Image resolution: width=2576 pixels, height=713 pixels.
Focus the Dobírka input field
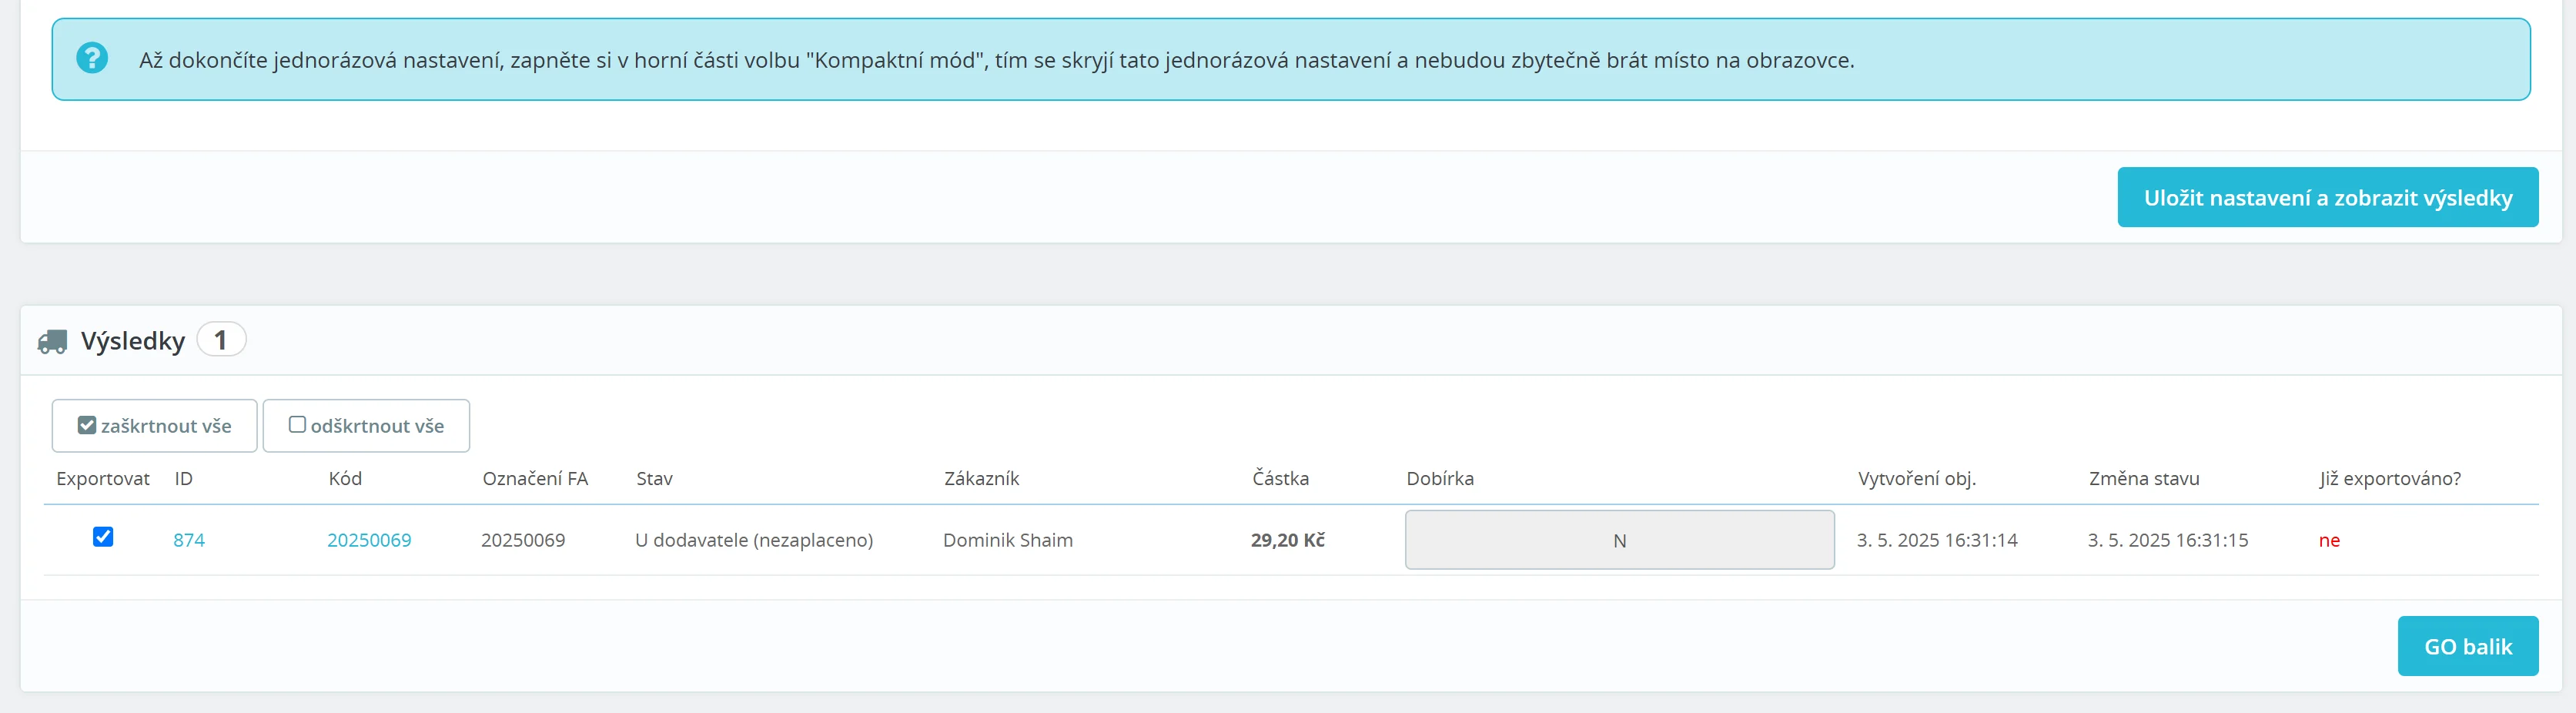[x=1619, y=540]
